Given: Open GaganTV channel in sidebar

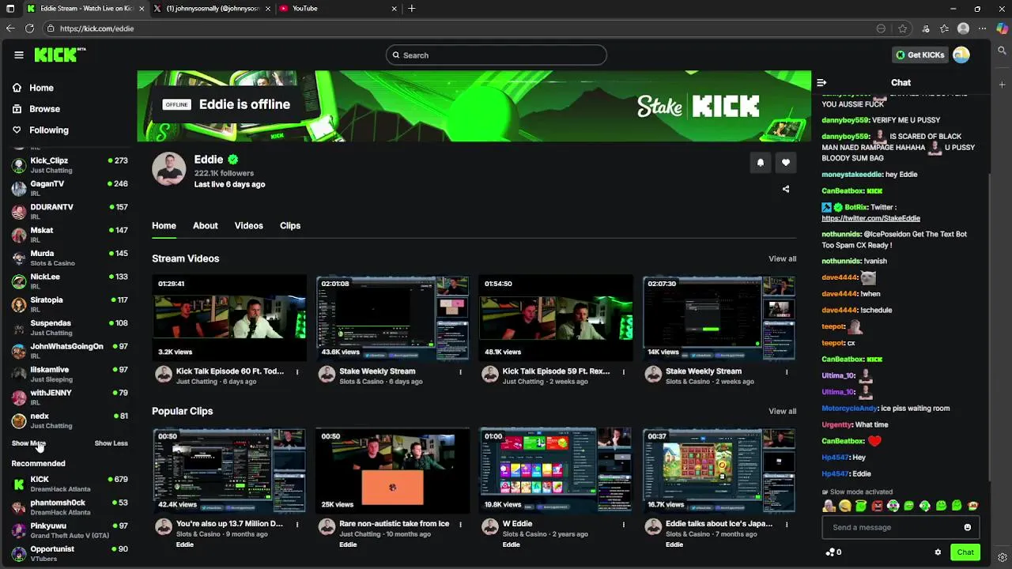Looking at the screenshot, I should (x=70, y=188).
